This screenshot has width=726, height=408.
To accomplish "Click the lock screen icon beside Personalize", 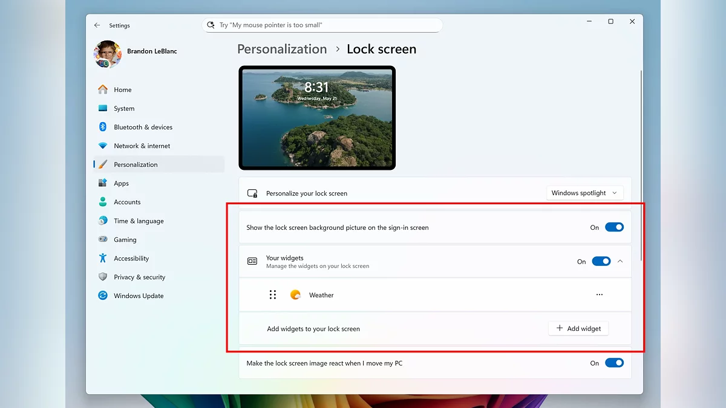I will click(252, 193).
